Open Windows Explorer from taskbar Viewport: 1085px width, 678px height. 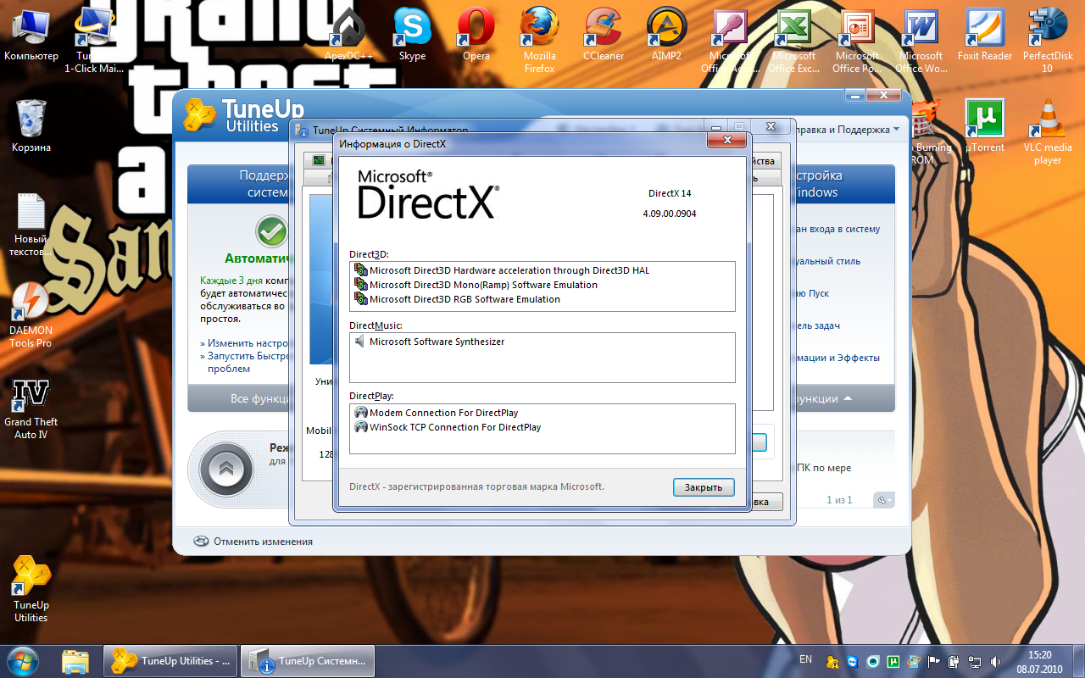75,660
